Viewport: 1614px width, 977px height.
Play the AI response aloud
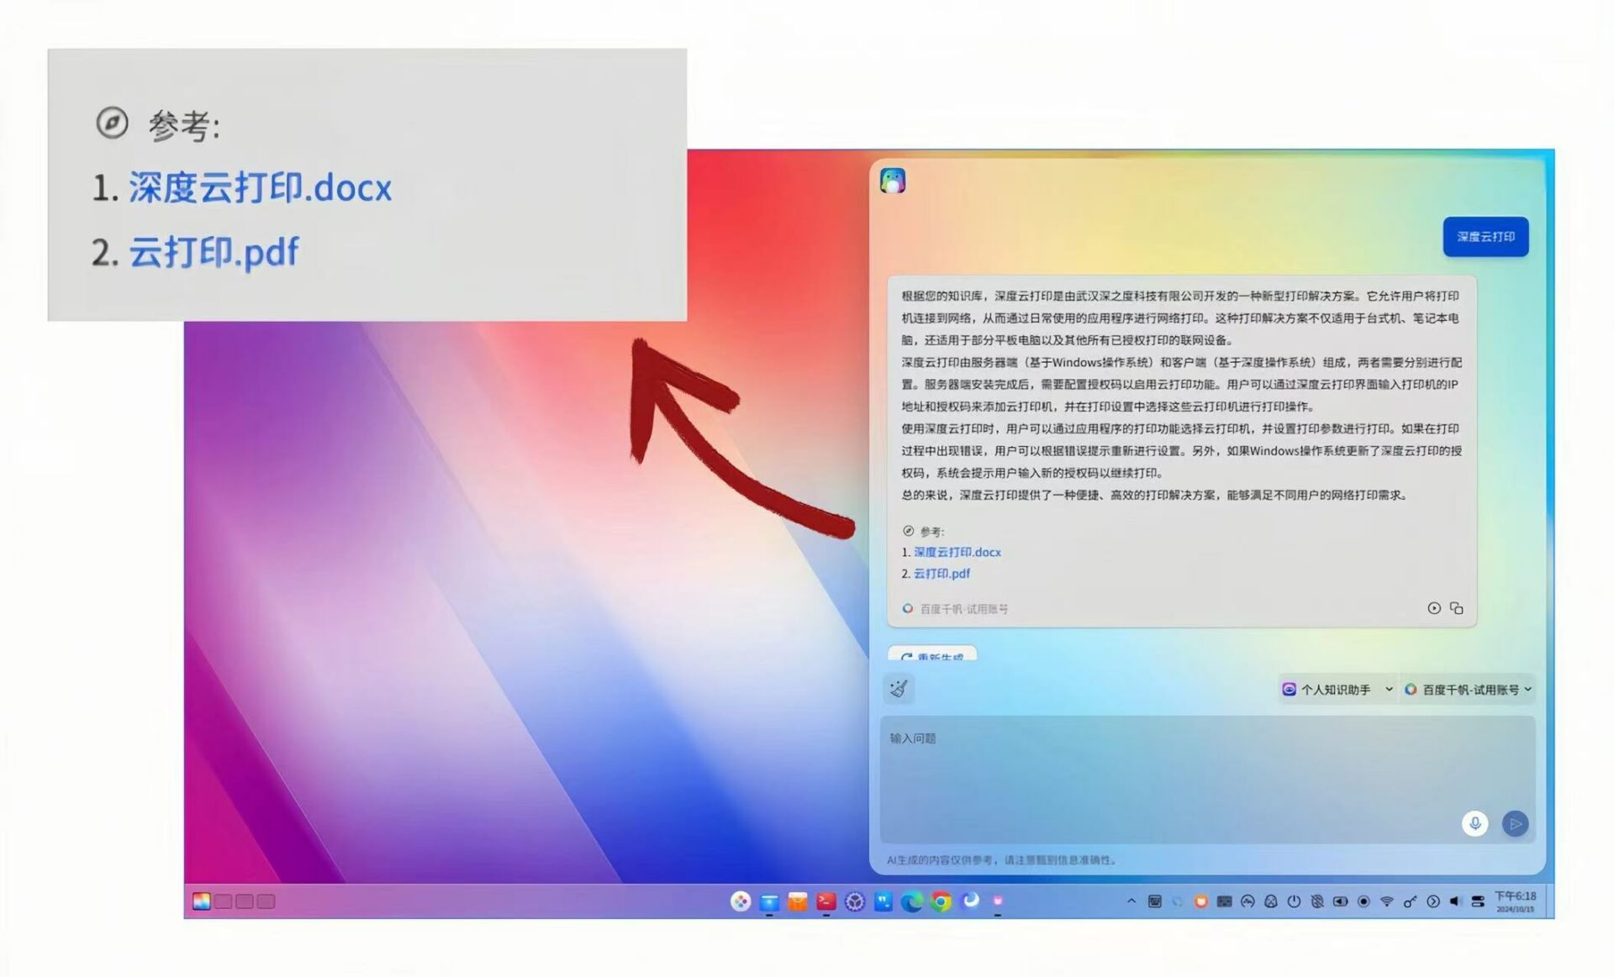pyautogui.click(x=1434, y=608)
